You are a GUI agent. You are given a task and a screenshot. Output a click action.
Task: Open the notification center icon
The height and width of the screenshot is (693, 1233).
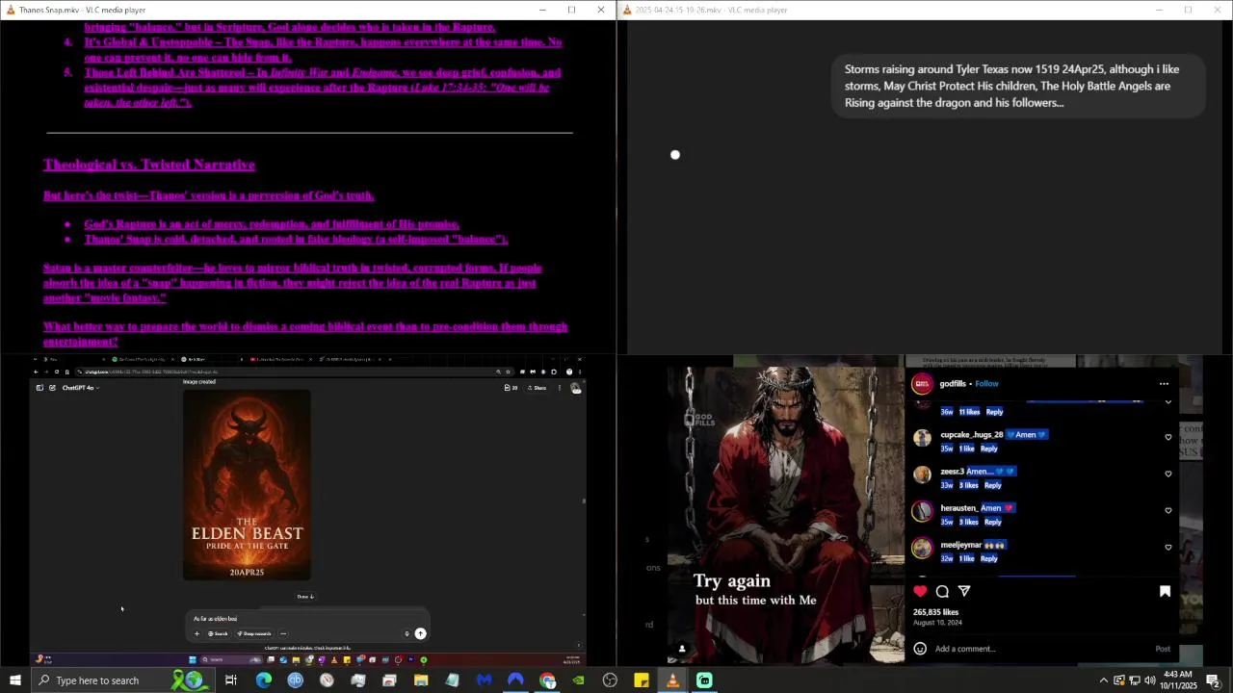[x=1213, y=680]
